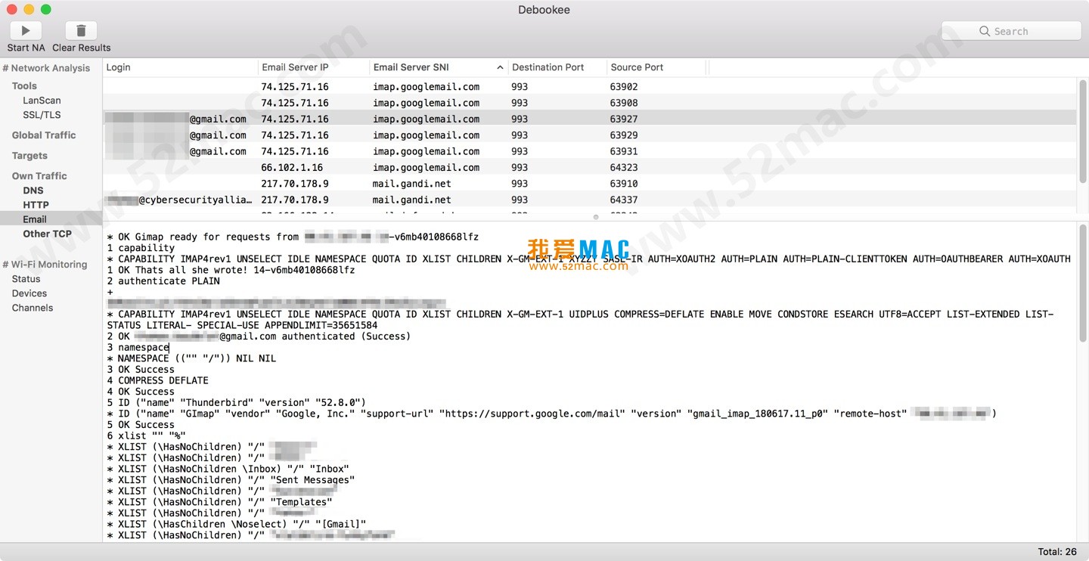Select DNS under Own Traffic
This screenshot has width=1089, height=561.
pyautogui.click(x=33, y=191)
